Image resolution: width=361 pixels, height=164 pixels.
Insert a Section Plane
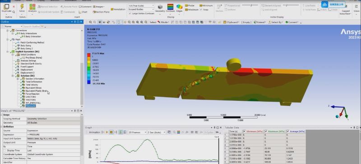[101, 12]
